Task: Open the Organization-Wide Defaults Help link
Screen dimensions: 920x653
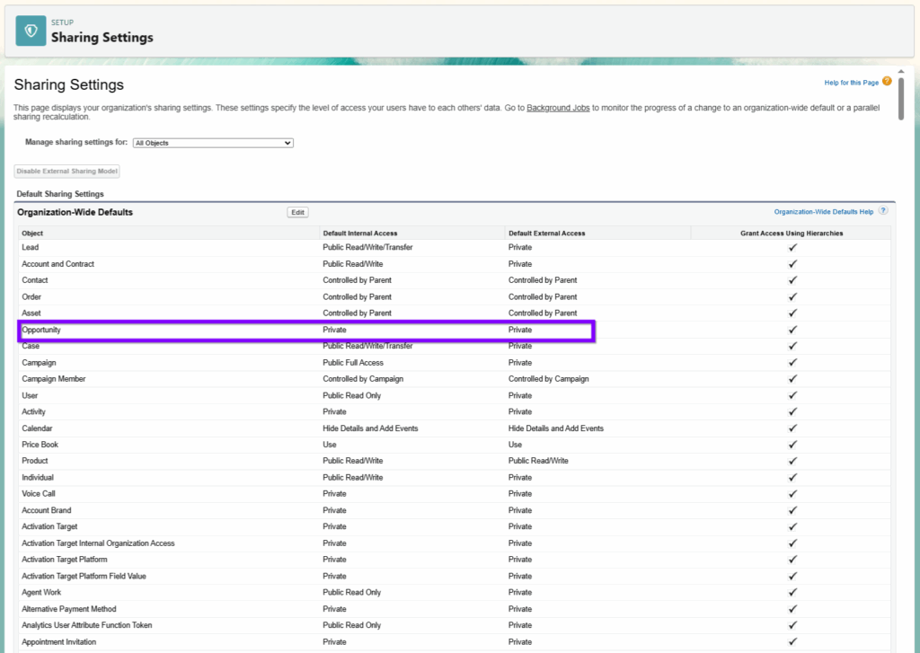Action: (x=823, y=212)
